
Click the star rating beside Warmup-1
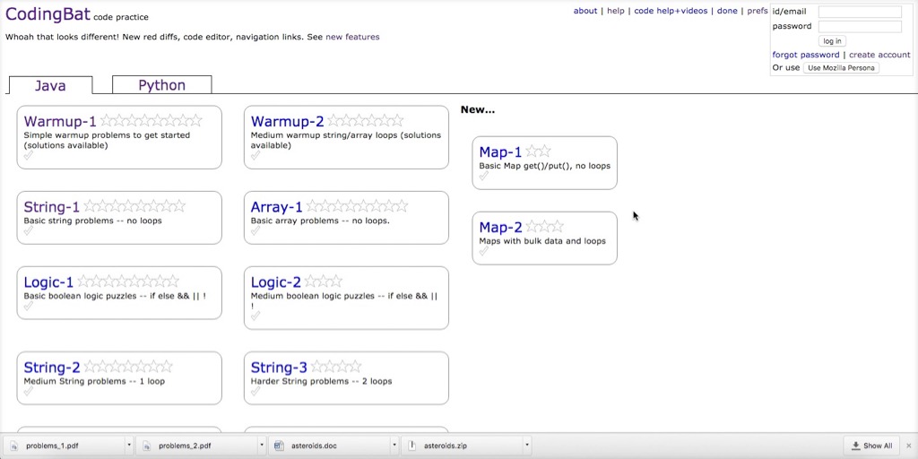pyautogui.click(x=151, y=121)
